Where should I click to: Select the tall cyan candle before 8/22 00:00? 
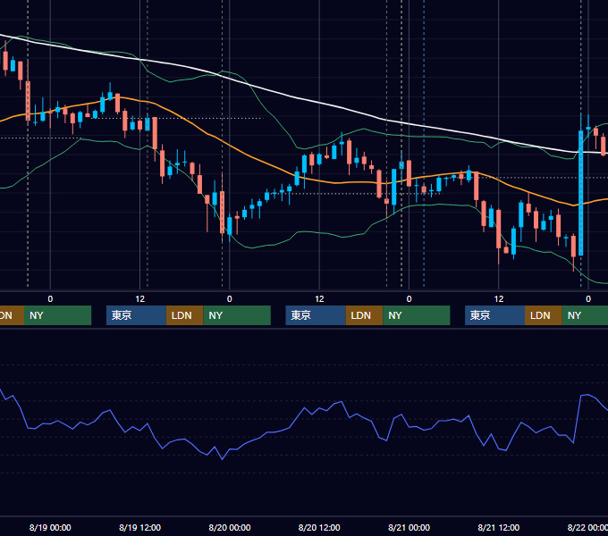tap(581, 193)
